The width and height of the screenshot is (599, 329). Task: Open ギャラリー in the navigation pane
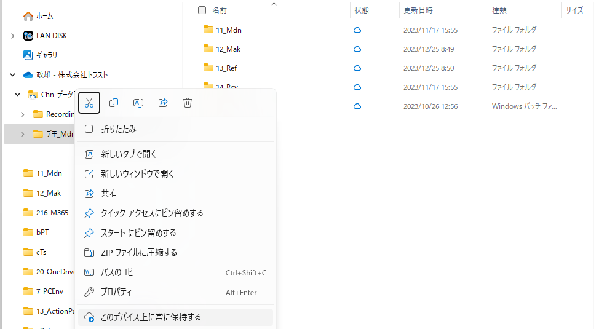(x=49, y=55)
